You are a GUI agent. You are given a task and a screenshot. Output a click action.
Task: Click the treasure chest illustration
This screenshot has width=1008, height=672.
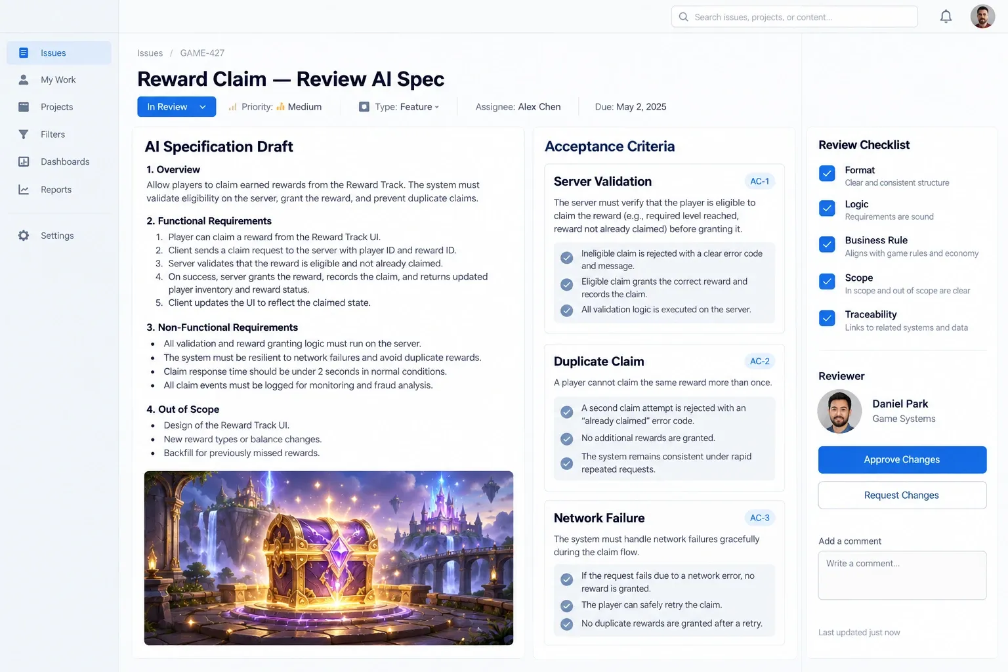tap(329, 558)
